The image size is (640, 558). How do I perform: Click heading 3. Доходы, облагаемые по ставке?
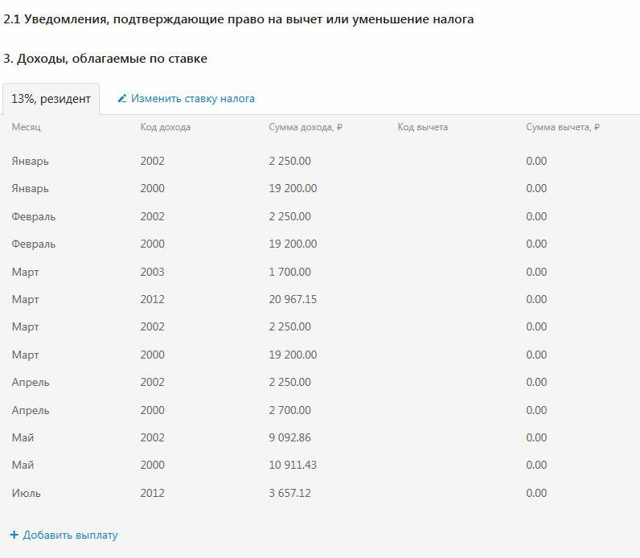105,59
